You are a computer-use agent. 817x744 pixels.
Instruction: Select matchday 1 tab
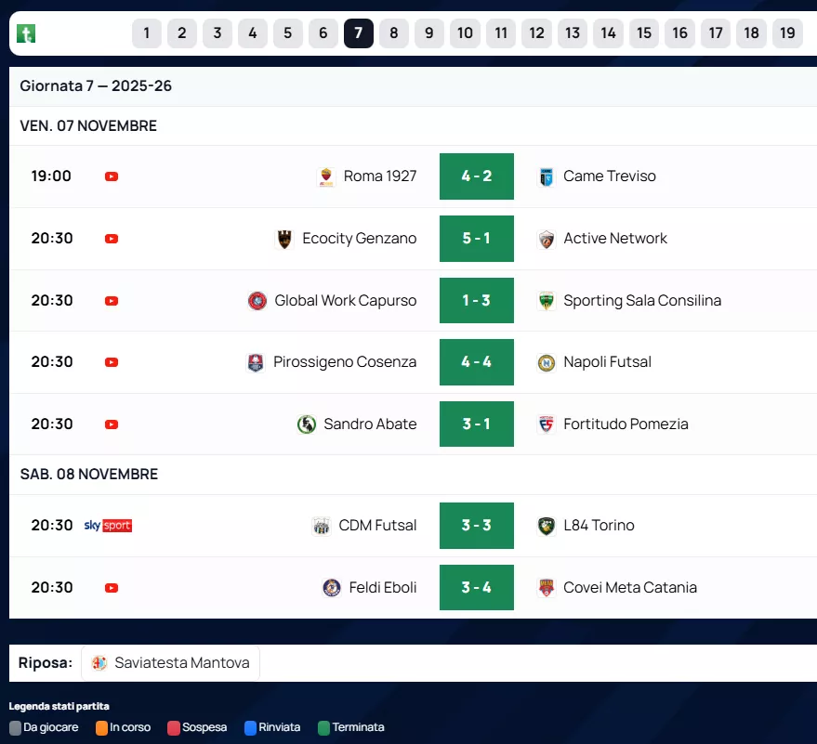coord(147,33)
